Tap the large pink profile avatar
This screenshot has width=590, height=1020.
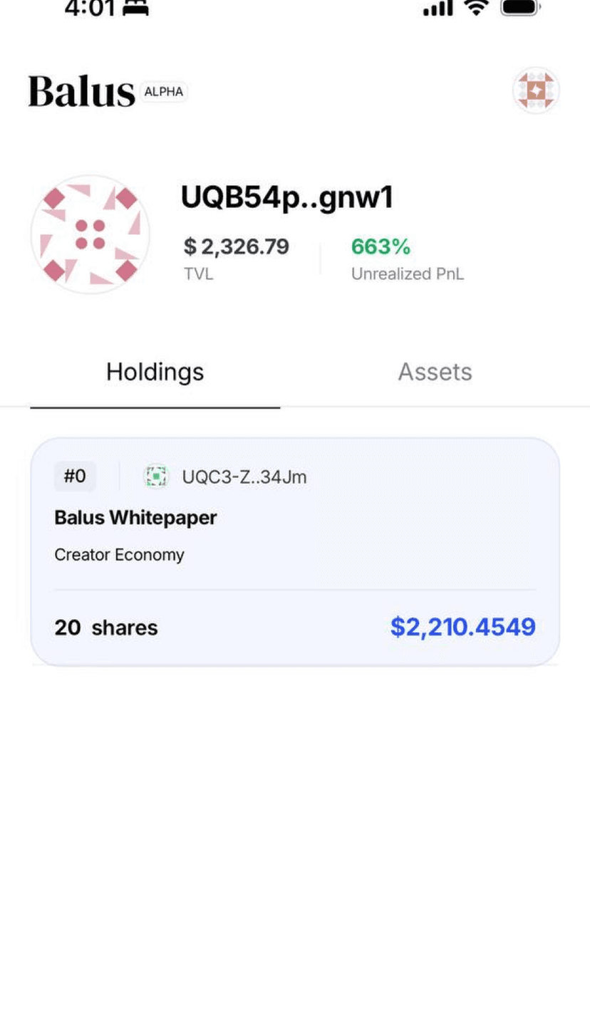[x=90, y=234]
